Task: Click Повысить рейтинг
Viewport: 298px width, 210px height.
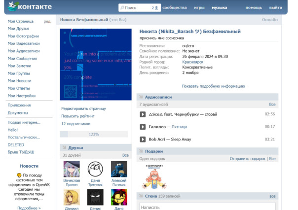Action: pyautogui.click(x=78, y=116)
